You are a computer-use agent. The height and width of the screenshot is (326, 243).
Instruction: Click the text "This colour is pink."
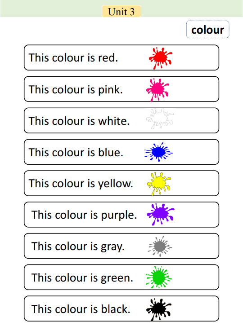point(76,90)
